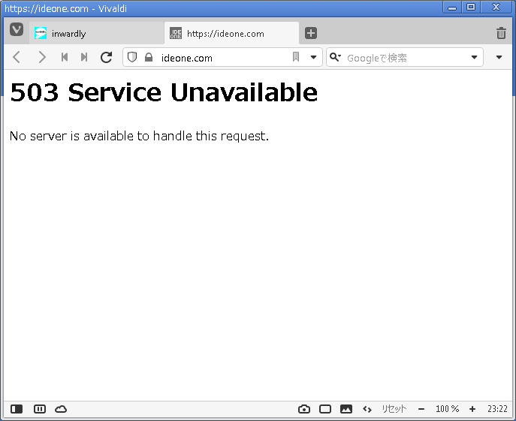Go forward to next page
Screen dimensions: 516x421
[42, 57]
